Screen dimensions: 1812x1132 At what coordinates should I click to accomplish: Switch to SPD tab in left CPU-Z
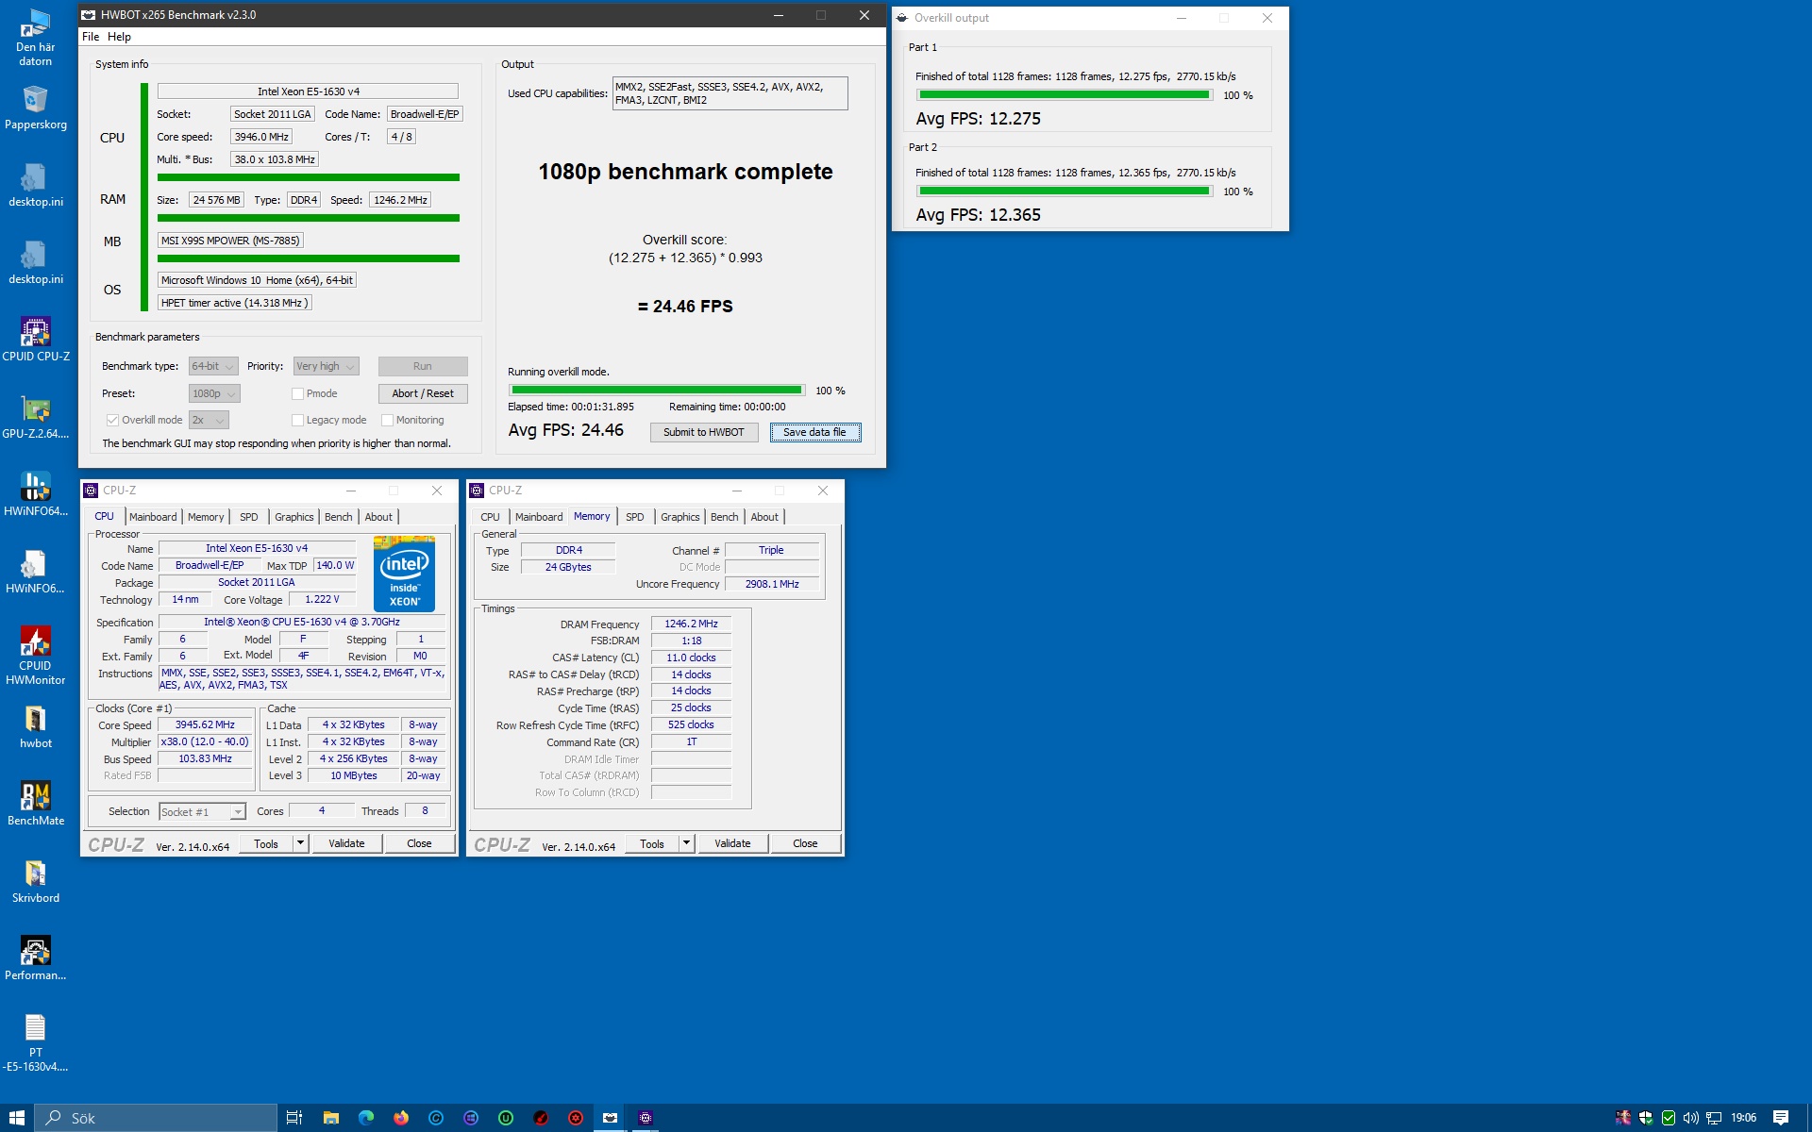249,517
